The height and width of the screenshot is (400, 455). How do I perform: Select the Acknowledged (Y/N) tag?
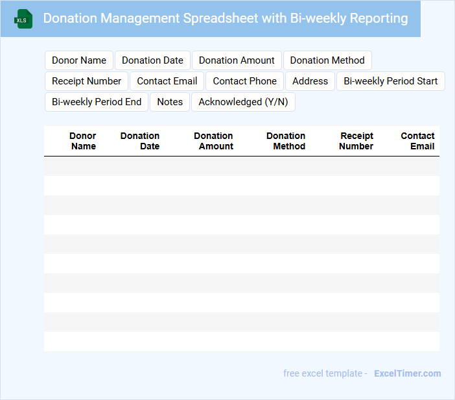coord(243,102)
